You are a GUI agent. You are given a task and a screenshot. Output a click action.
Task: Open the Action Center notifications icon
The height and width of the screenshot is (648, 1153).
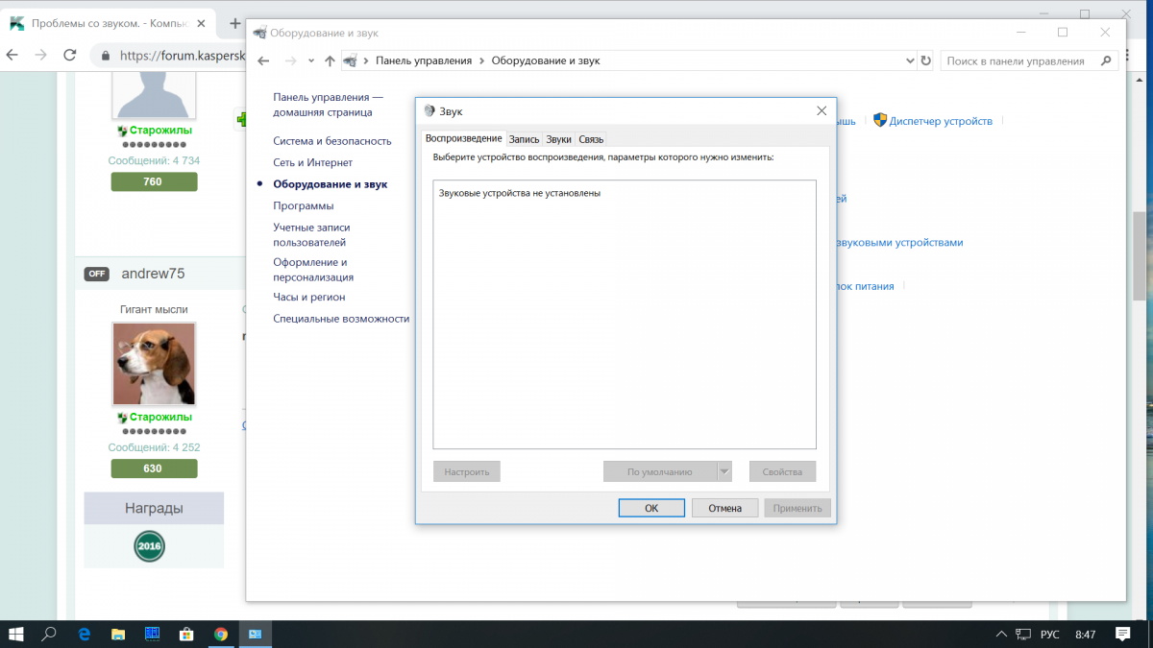coord(1122,634)
